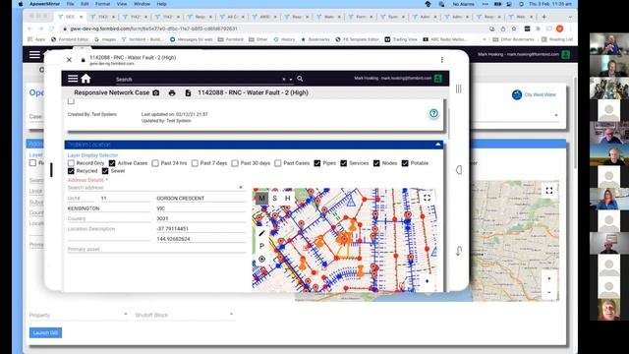Viewport: 629px width, 354px height.
Task: Check the Past 7 days checkbox
Action: (195, 163)
